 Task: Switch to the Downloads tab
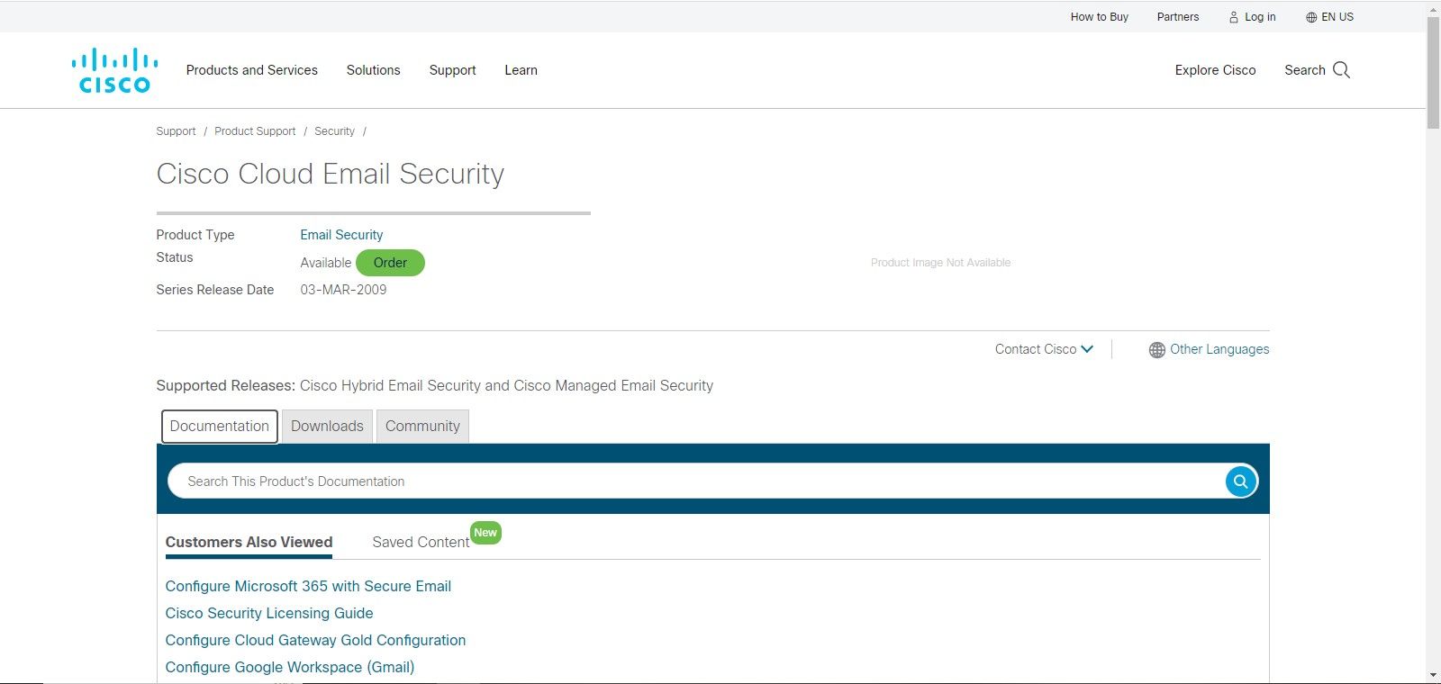tap(327, 427)
